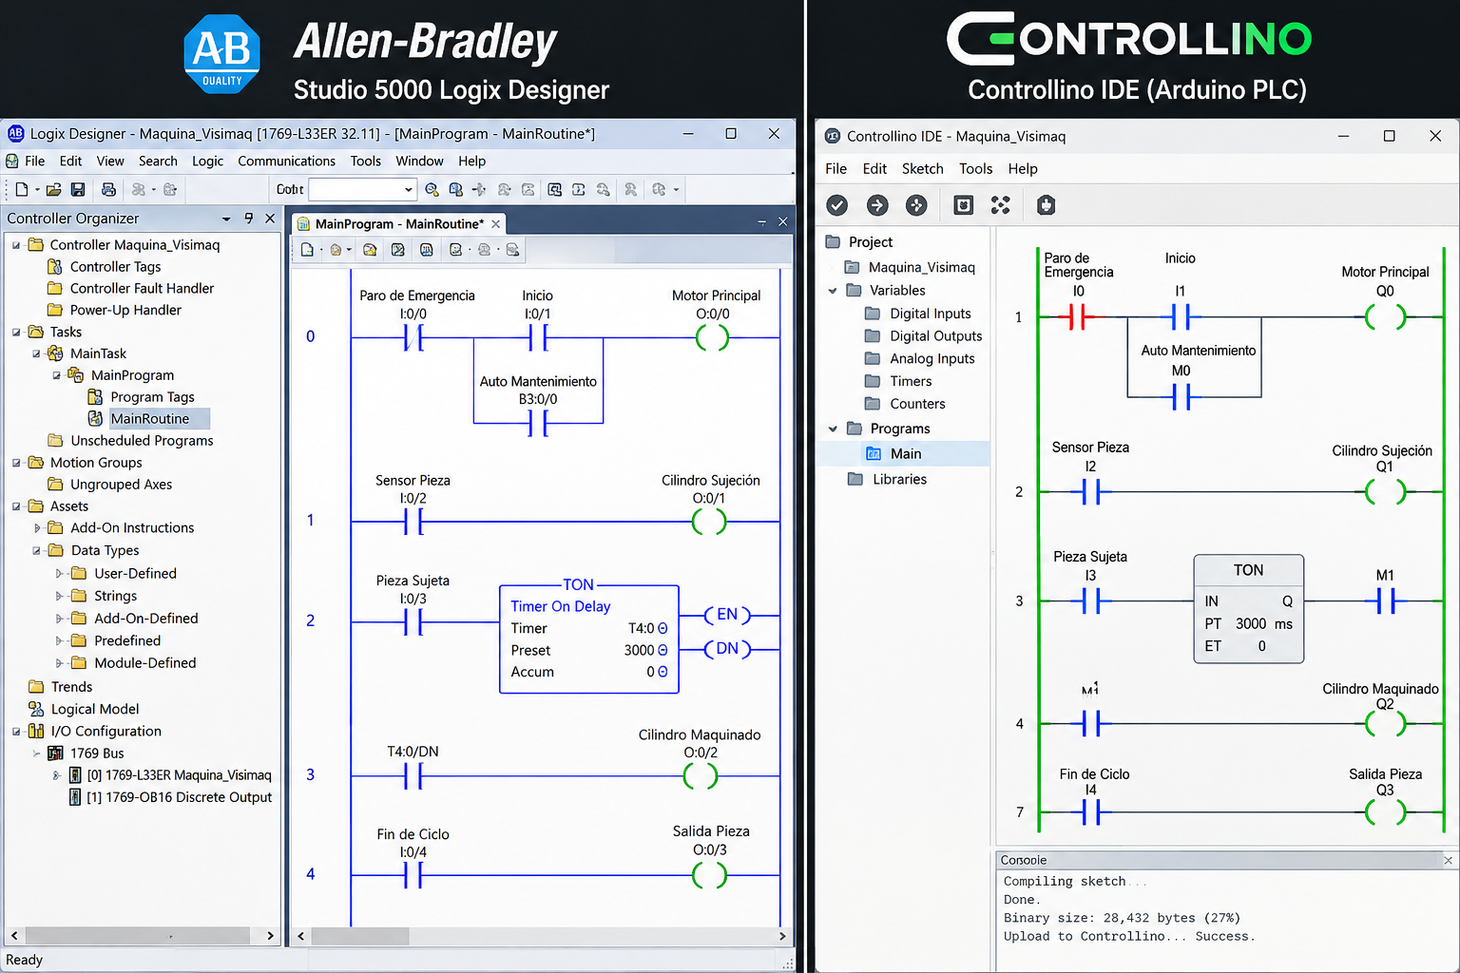Switch to the MainProgram - MainRoutine tab
Image resolution: width=1460 pixels, height=973 pixels.
pos(399,224)
